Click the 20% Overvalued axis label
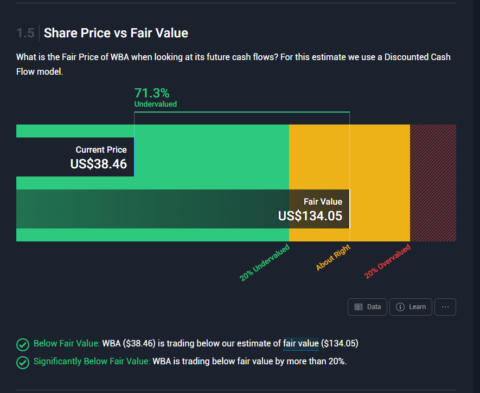This screenshot has height=393, width=480. pyautogui.click(x=387, y=262)
